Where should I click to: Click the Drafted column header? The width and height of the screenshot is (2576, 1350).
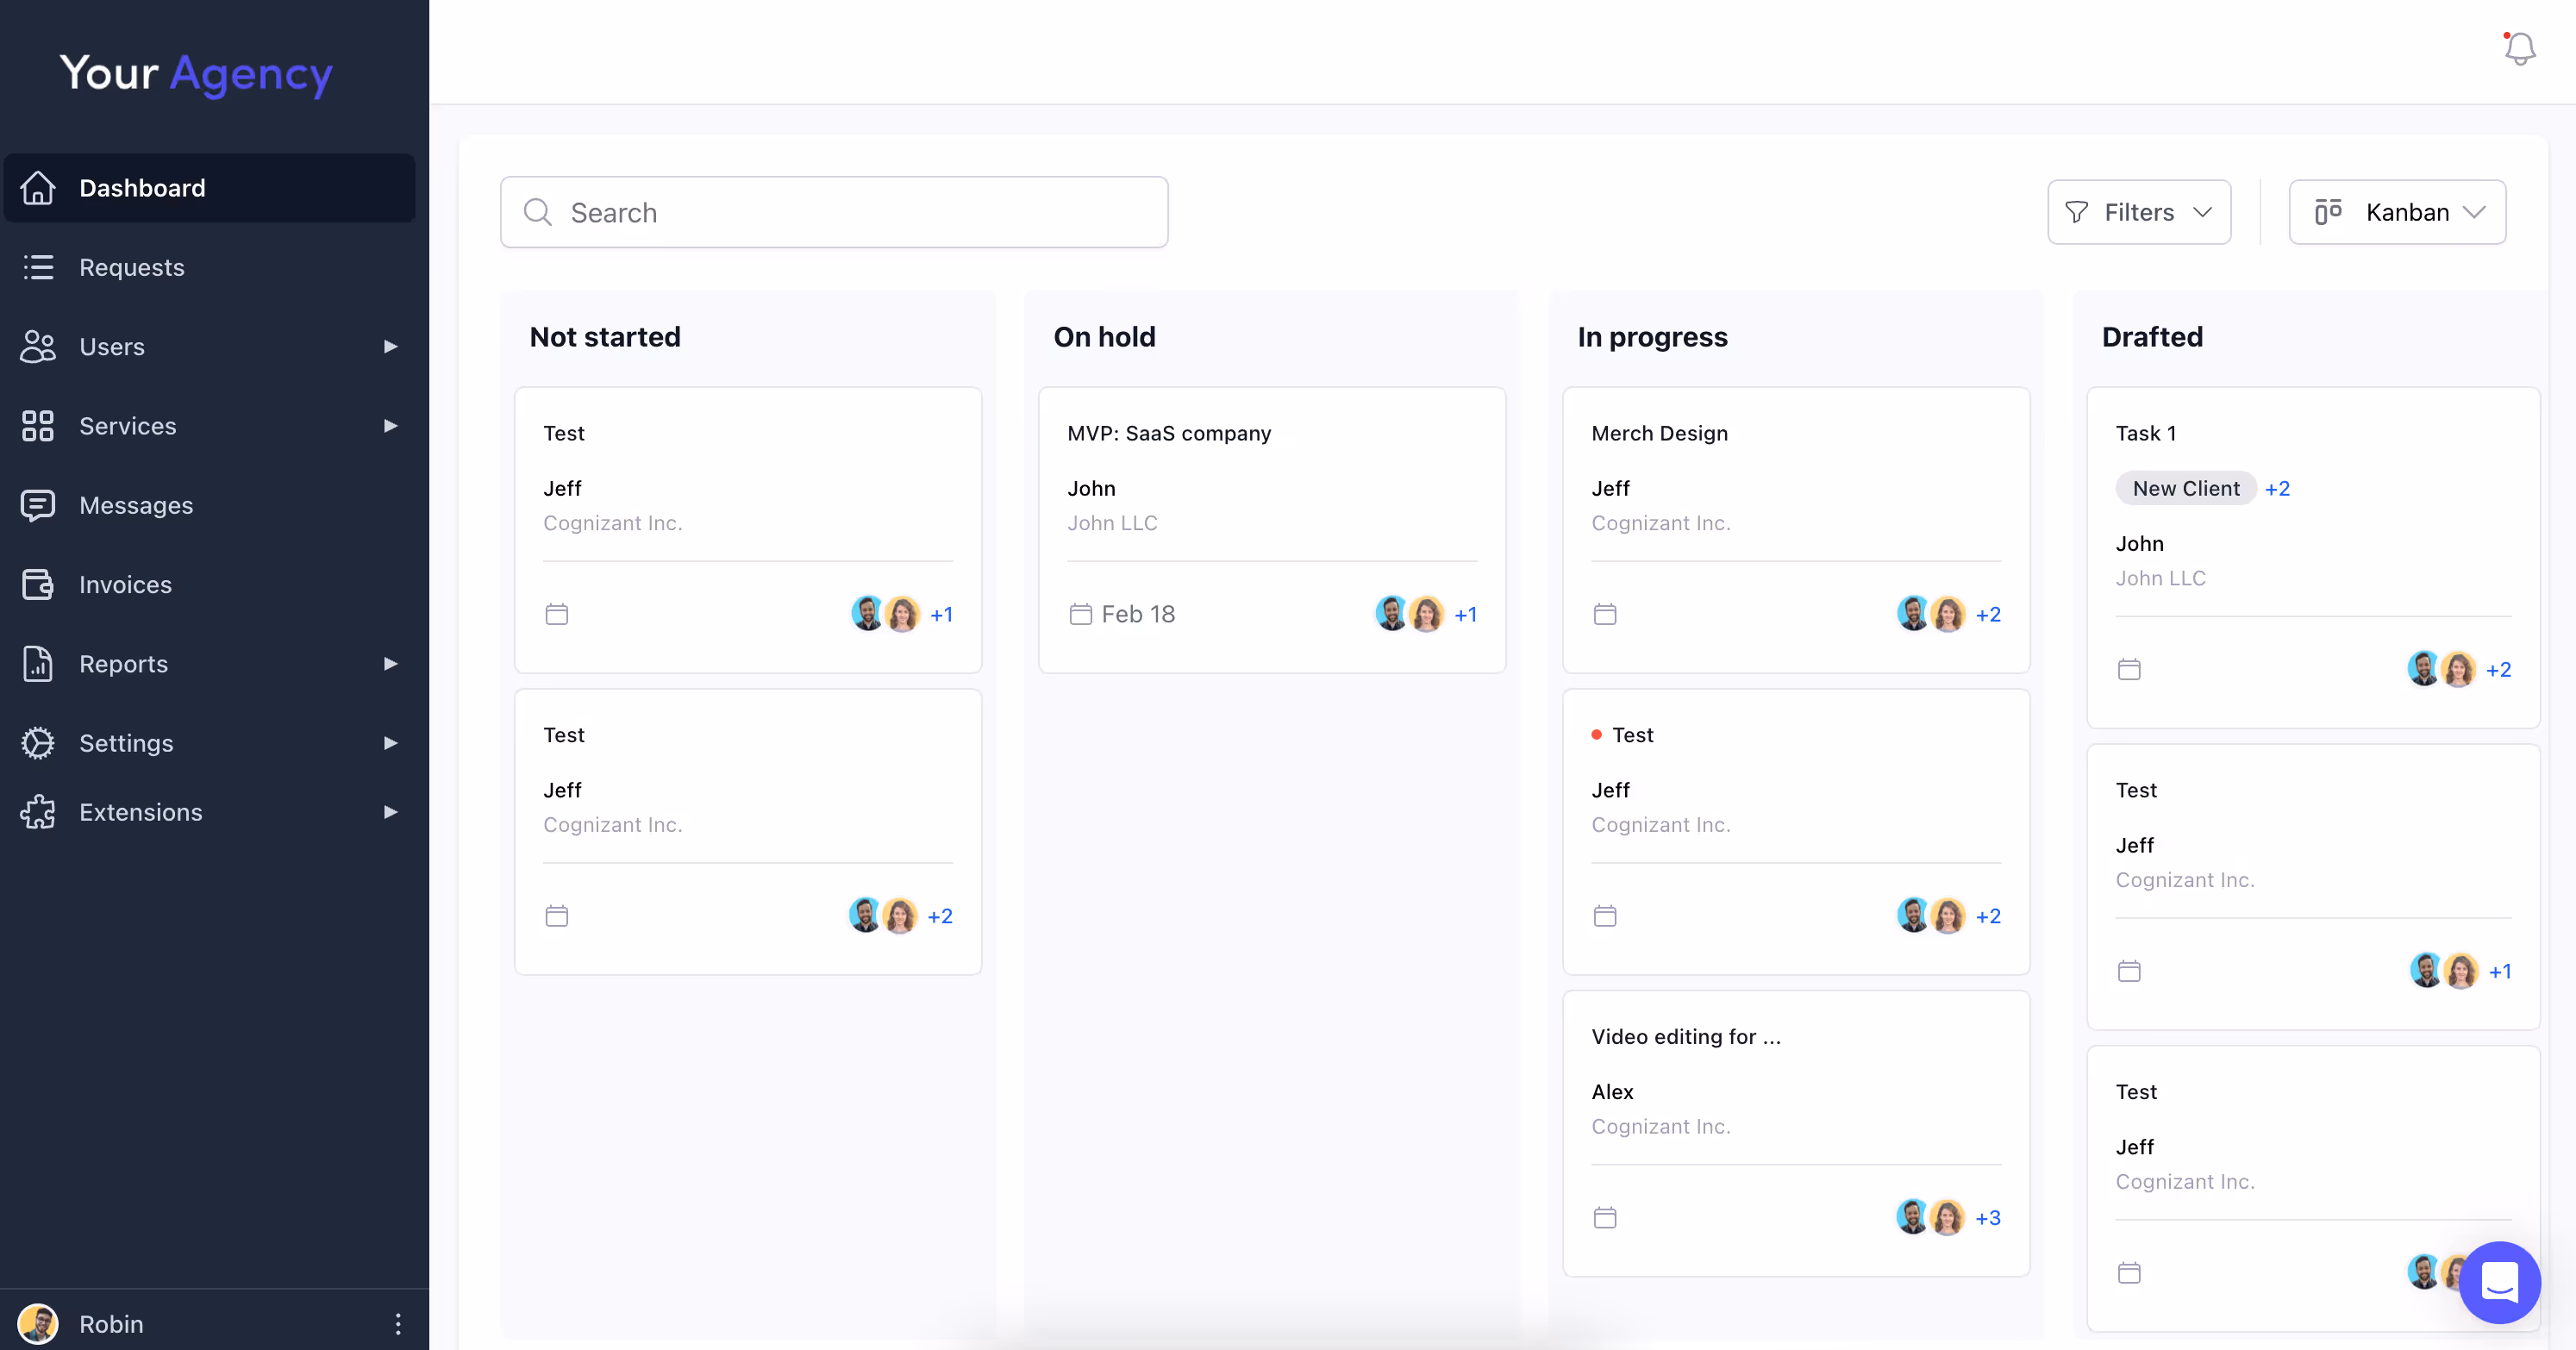2152,337
